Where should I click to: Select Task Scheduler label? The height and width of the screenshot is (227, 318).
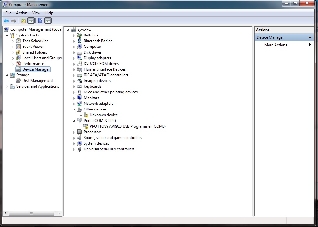tap(35, 41)
